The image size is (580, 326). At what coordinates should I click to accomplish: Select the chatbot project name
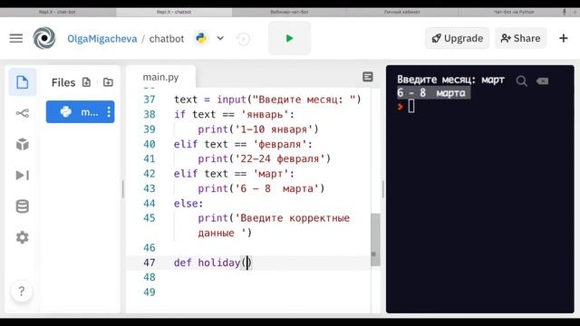pos(167,38)
